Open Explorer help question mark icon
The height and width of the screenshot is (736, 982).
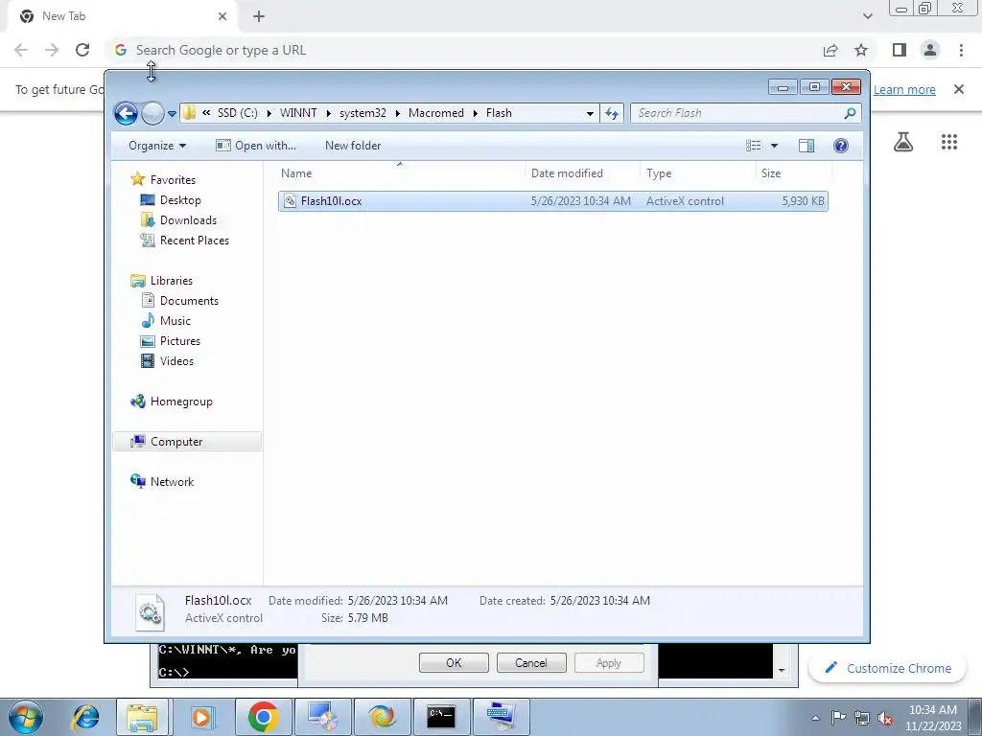pyautogui.click(x=840, y=146)
